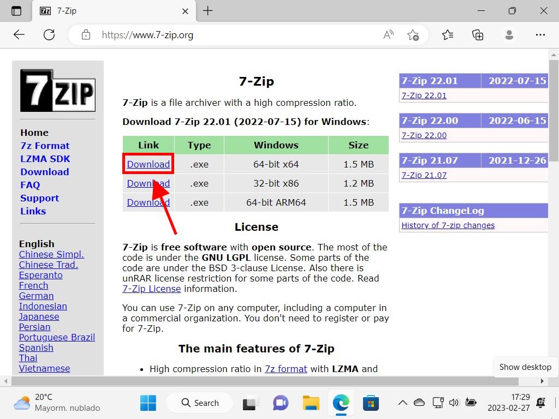
Task: Open the Collections icon in toolbar
Action: [478, 35]
